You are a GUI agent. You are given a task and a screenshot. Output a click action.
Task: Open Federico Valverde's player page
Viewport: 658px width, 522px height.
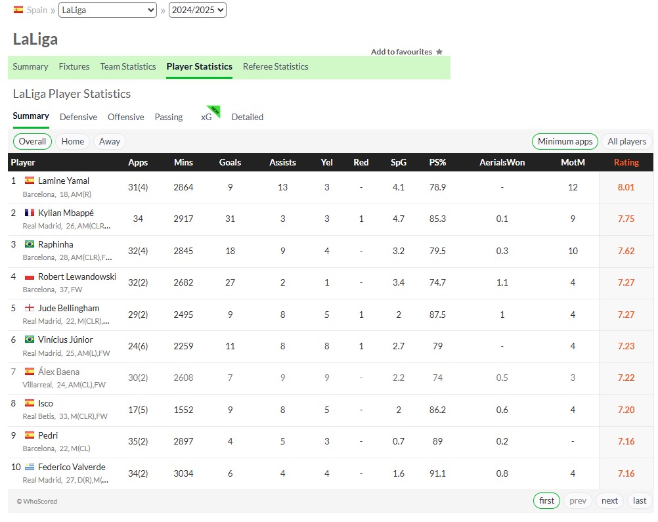pyautogui.click(x=72, y=467)
